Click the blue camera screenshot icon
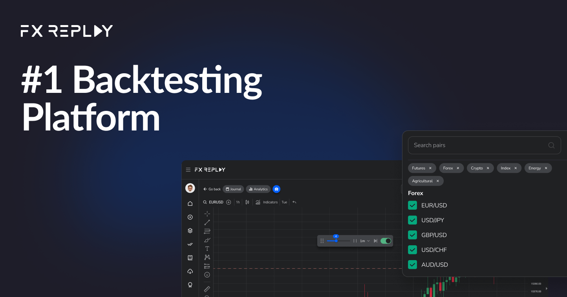 click(276, 189)
